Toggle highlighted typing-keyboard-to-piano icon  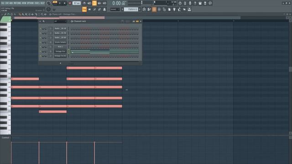coord(84,9)
